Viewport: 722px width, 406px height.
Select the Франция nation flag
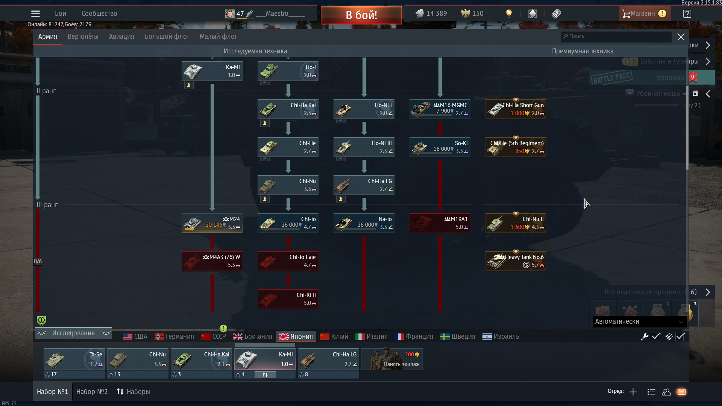[x=414, y=336]
